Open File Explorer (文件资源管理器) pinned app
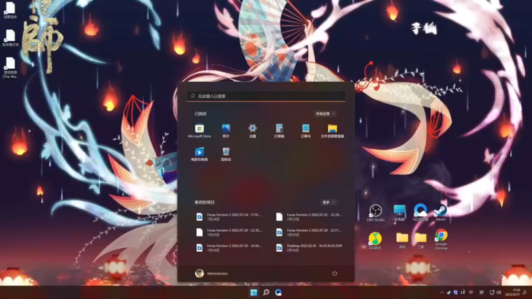532x299 pixels. [x=332, y=130]
